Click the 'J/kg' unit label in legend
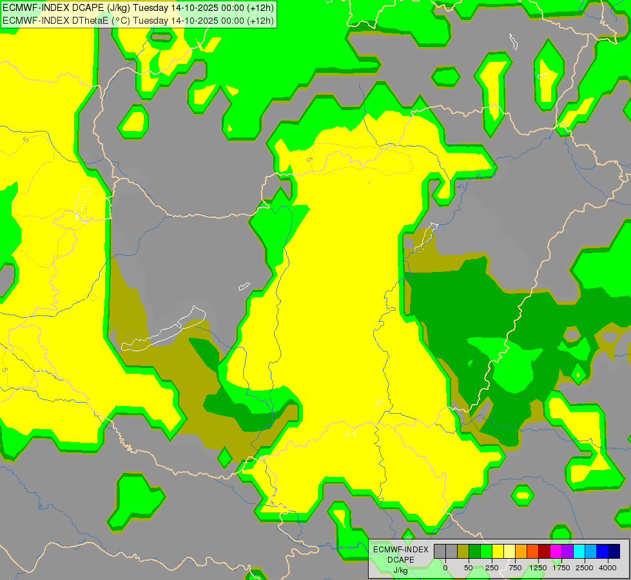The image size is (631, 580). point(401,570)
